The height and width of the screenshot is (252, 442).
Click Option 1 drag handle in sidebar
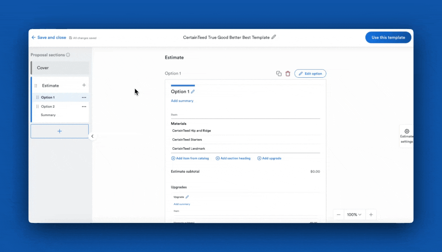coord(37,97)
